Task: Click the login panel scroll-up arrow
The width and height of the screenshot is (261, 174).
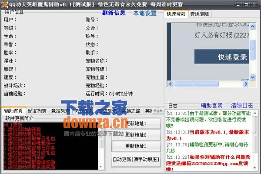Action: (x=253, y=27)
